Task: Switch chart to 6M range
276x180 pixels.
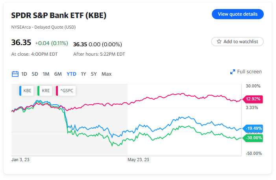Action: click(x=58, y=74)
